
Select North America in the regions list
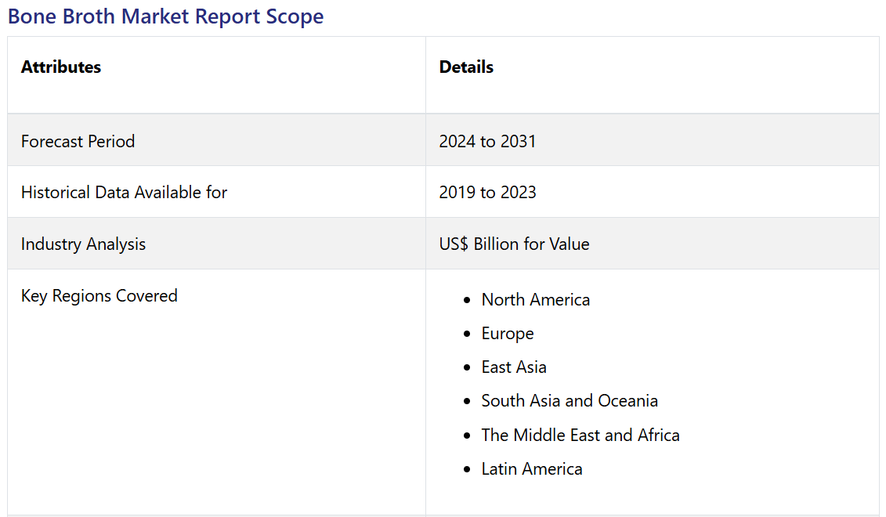click(x=535, y=299)
